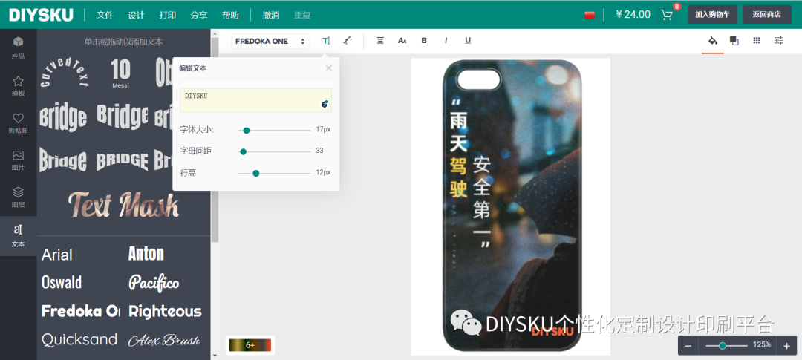Open the 图层 (Layers) sidebar panel
802x360 pixels.
18,197
